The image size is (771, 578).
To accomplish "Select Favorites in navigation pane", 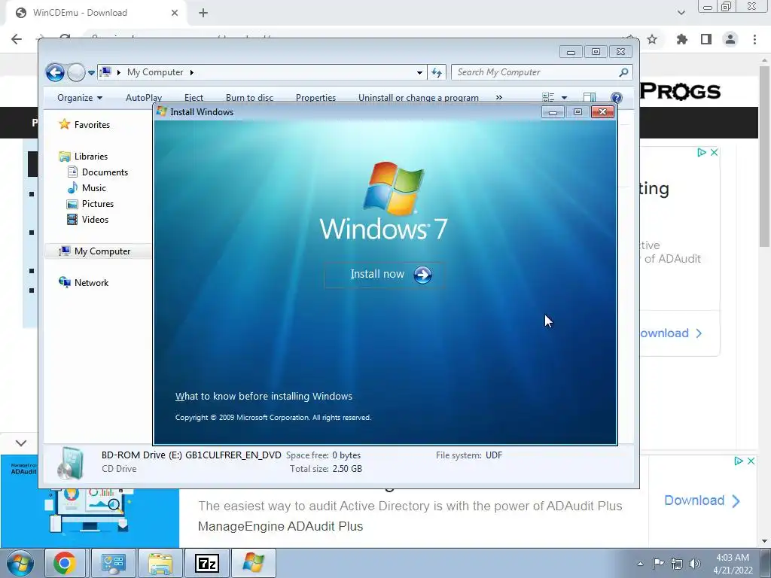I will pos(84,125).
